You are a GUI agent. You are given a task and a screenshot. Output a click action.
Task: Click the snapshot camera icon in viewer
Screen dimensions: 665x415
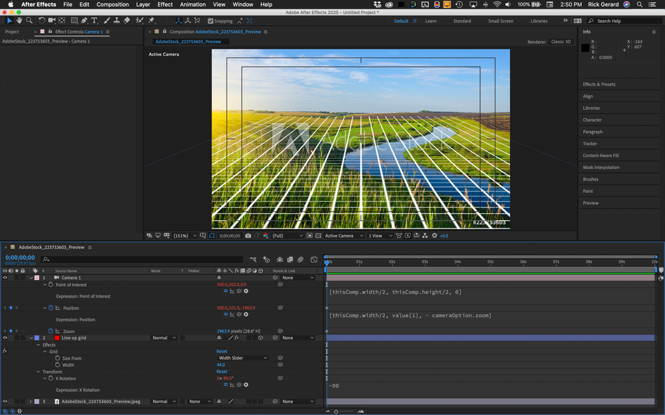248,235
